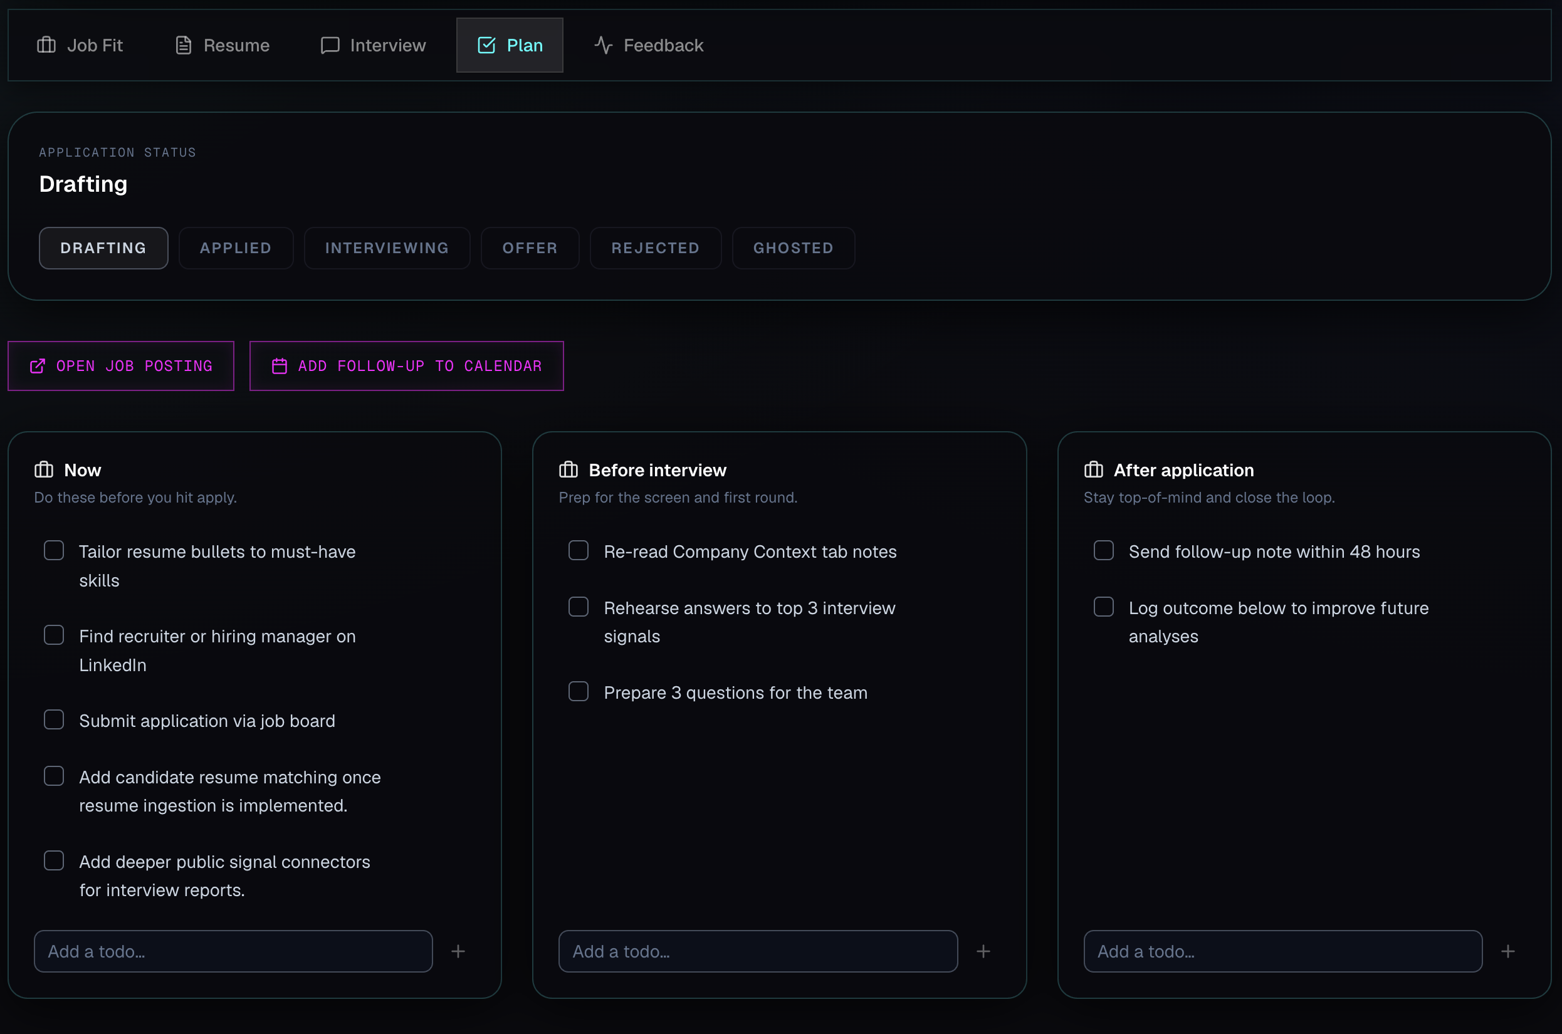Click 'Stay top-of-mind and close the loop.' text
Image resolution: width=1562 pixels, height=1034 pixels.
1209,497
